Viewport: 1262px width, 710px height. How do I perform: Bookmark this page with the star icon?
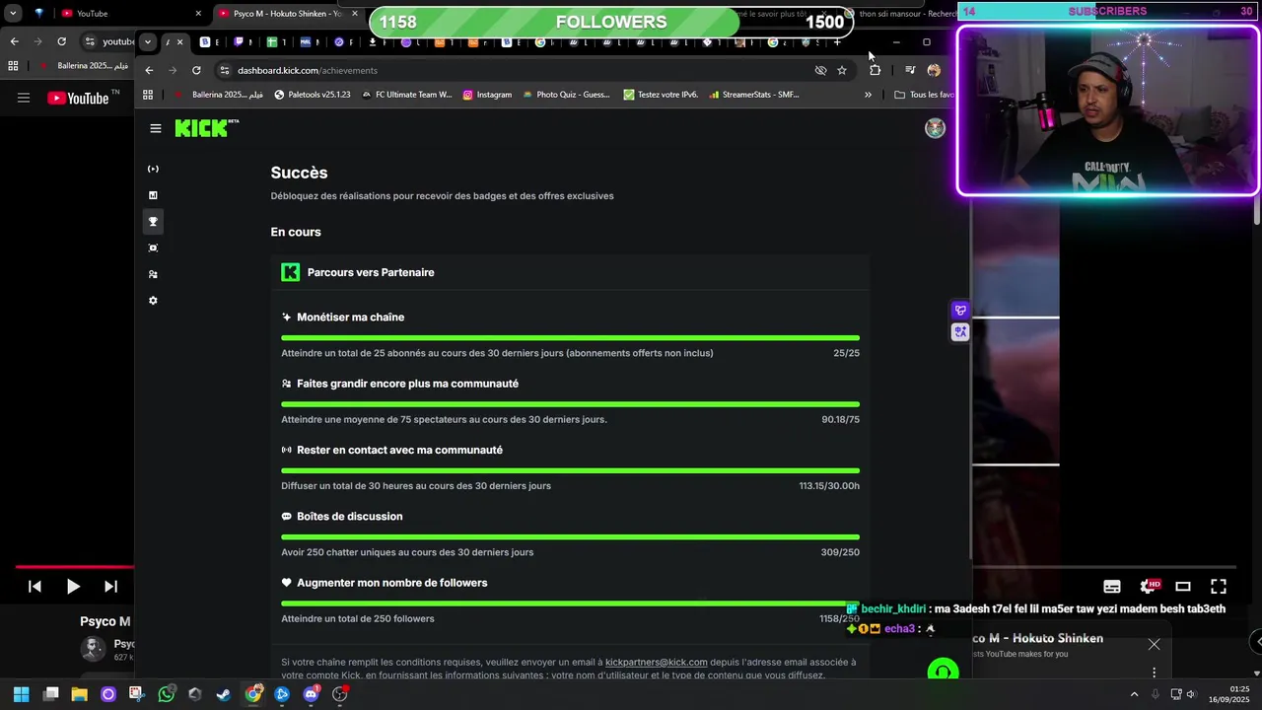pos(841,70)
